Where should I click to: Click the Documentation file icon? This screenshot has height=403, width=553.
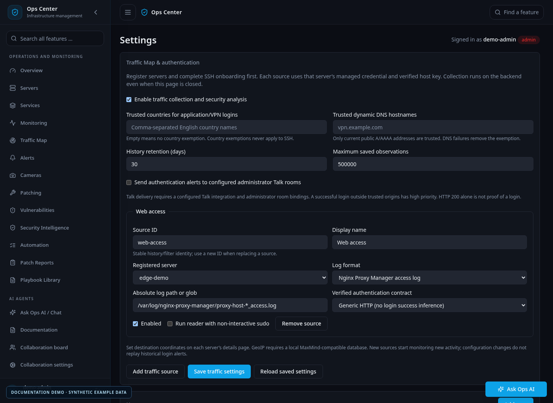pyautogui.click(x=13, y=330)
